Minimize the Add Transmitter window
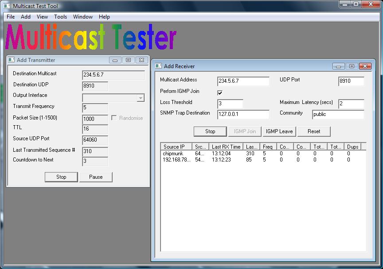 tap(115, 60)
